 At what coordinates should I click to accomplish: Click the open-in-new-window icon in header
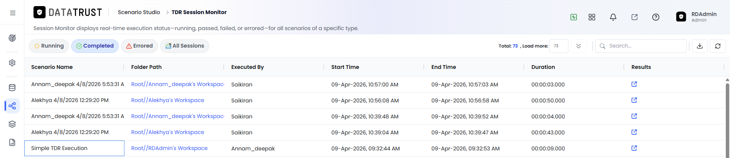coord(635,17)
